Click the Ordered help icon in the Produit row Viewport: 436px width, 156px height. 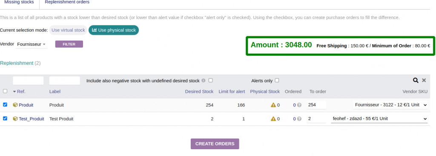tap(299, 105)
